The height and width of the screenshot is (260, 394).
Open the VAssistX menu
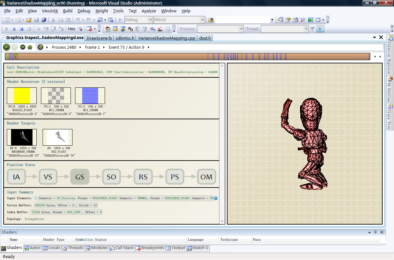(x=50, y=11)
